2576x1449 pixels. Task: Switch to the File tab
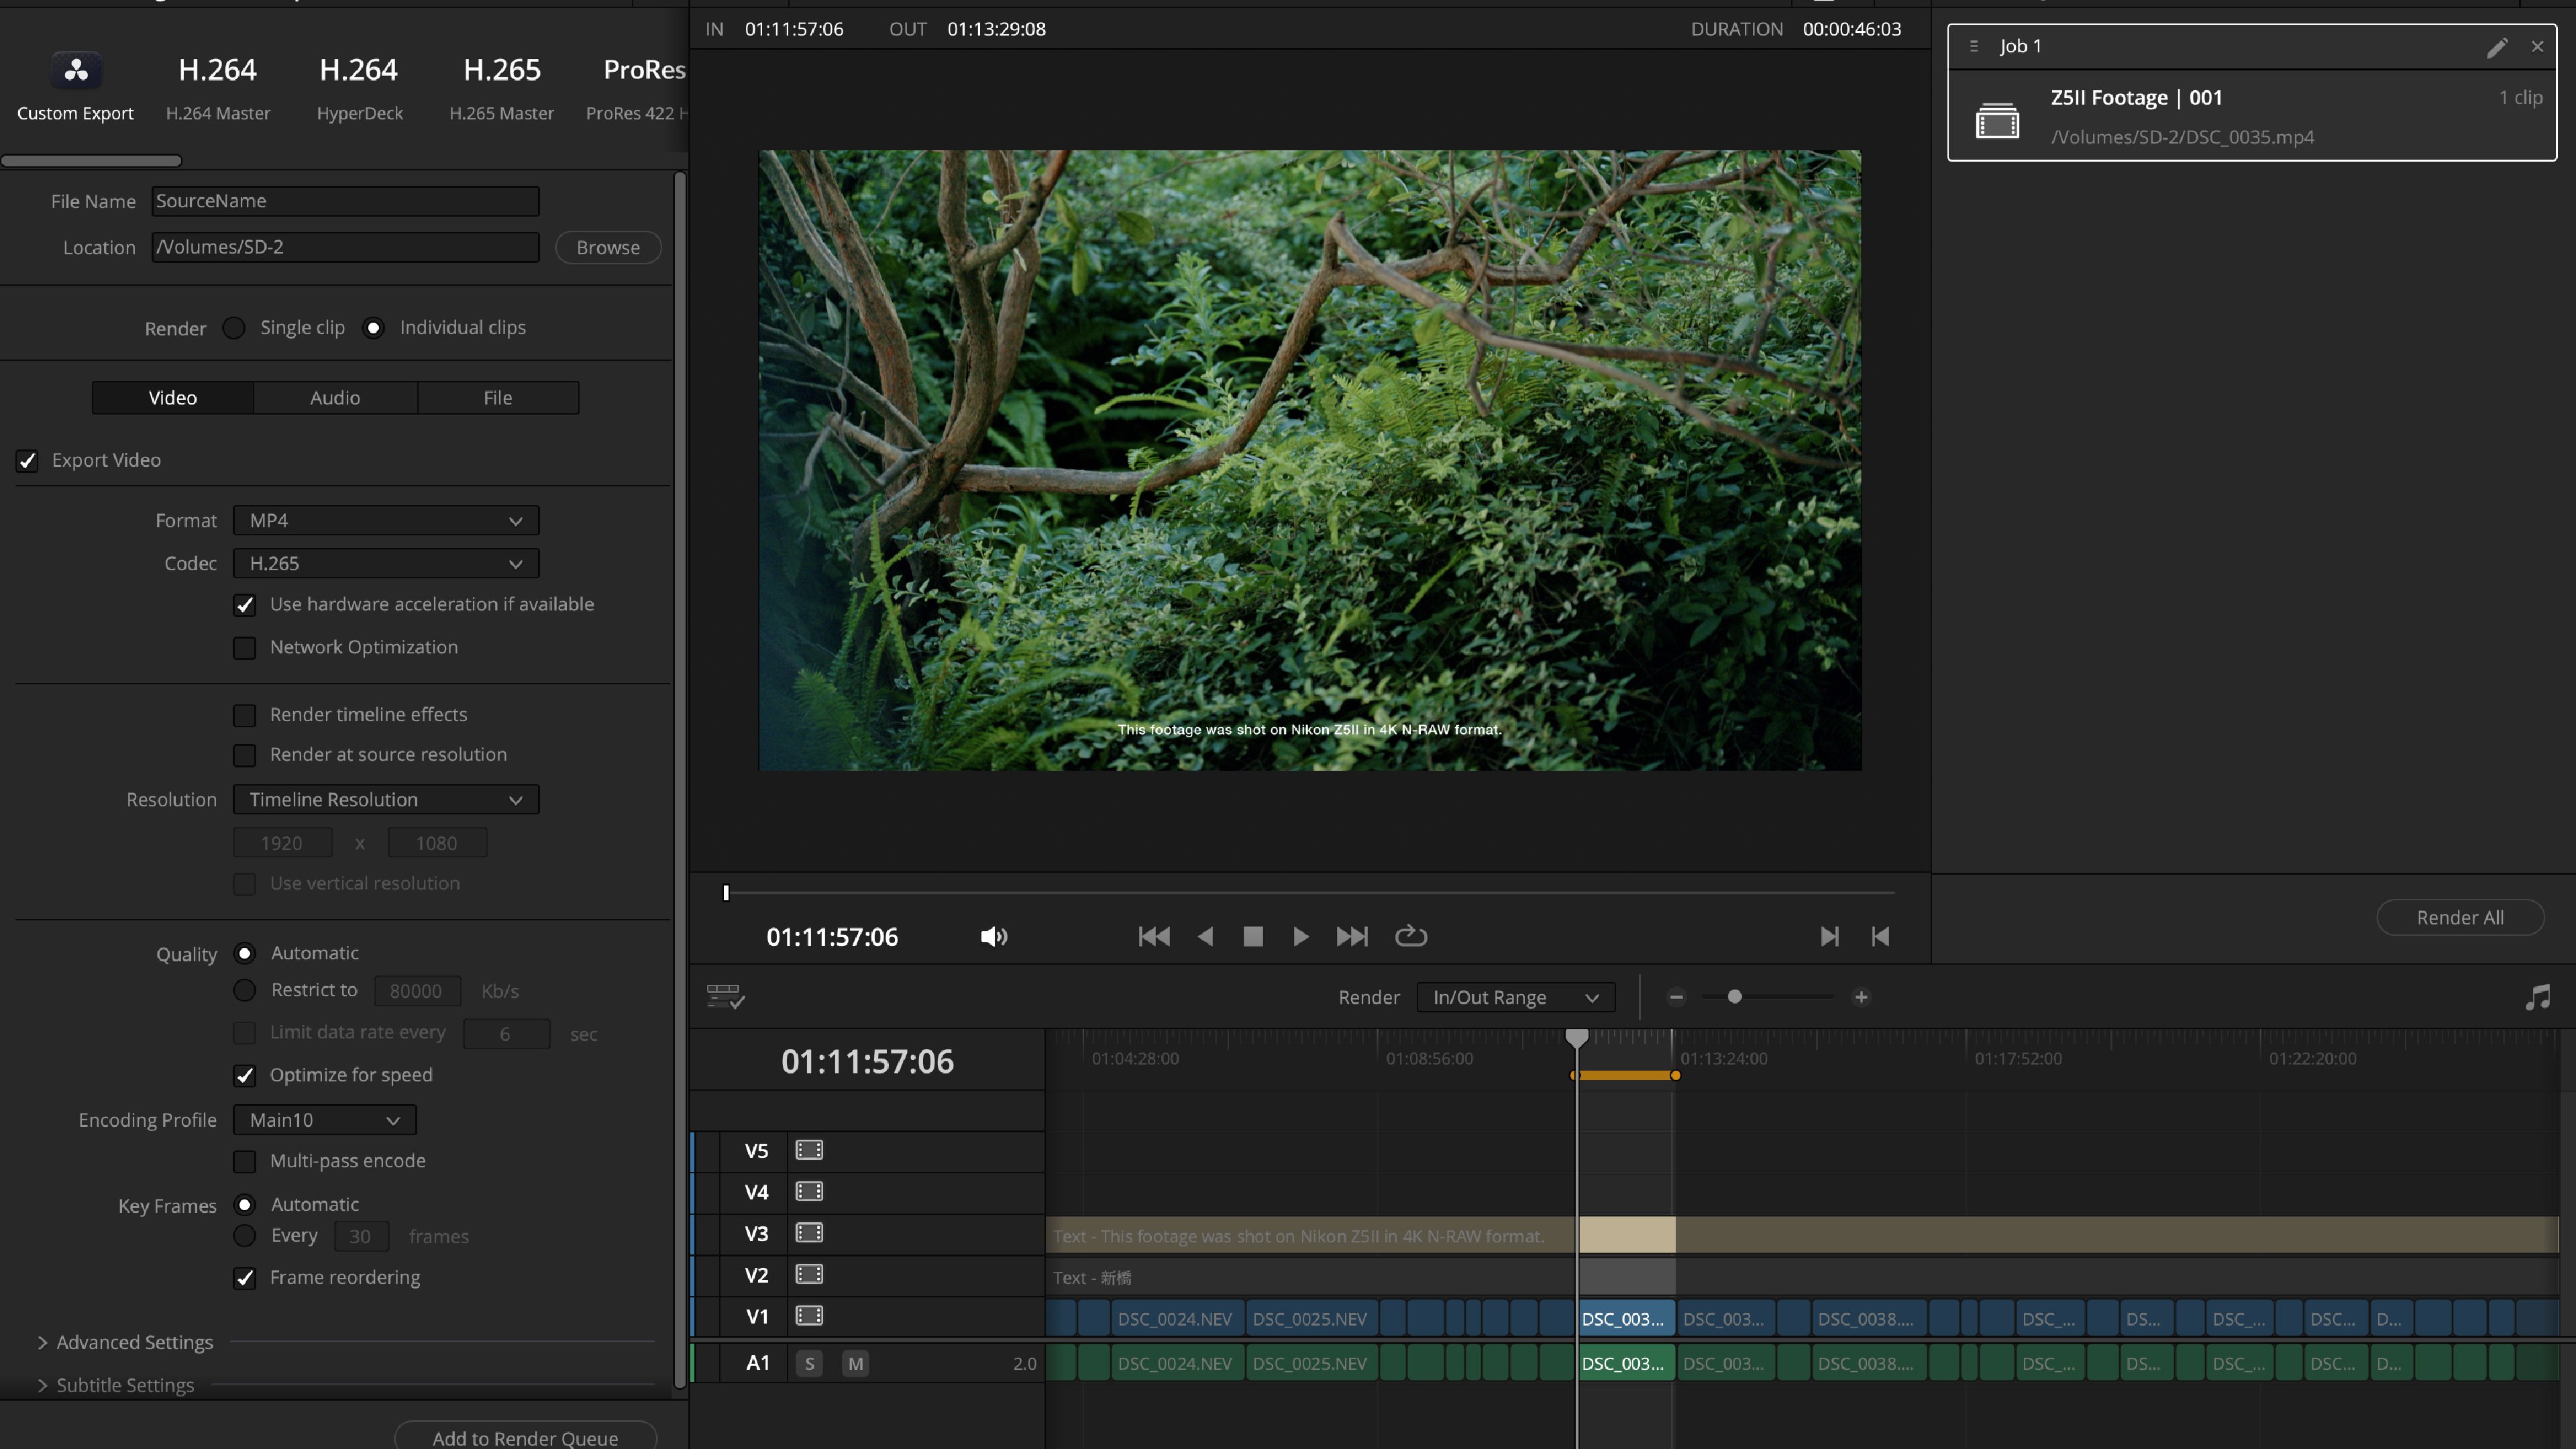coord(497,398)
